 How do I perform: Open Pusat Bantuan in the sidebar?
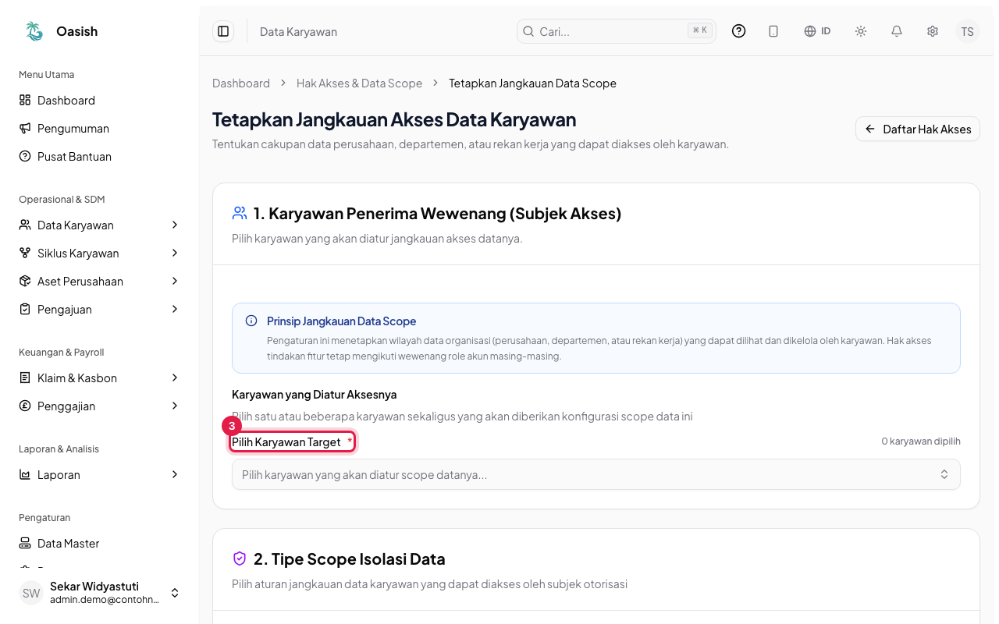99,156
